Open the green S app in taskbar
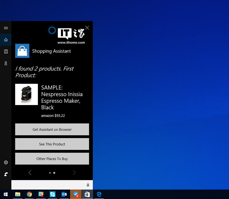The height and width of the screenshot is (199, 229). click(41, 194)
